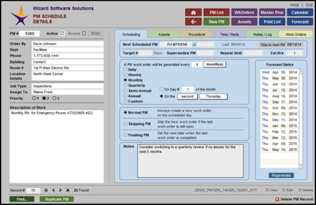Jump to first record arrow
The width and height of the screenshot is (316, 205).
[x=46, y=190]
